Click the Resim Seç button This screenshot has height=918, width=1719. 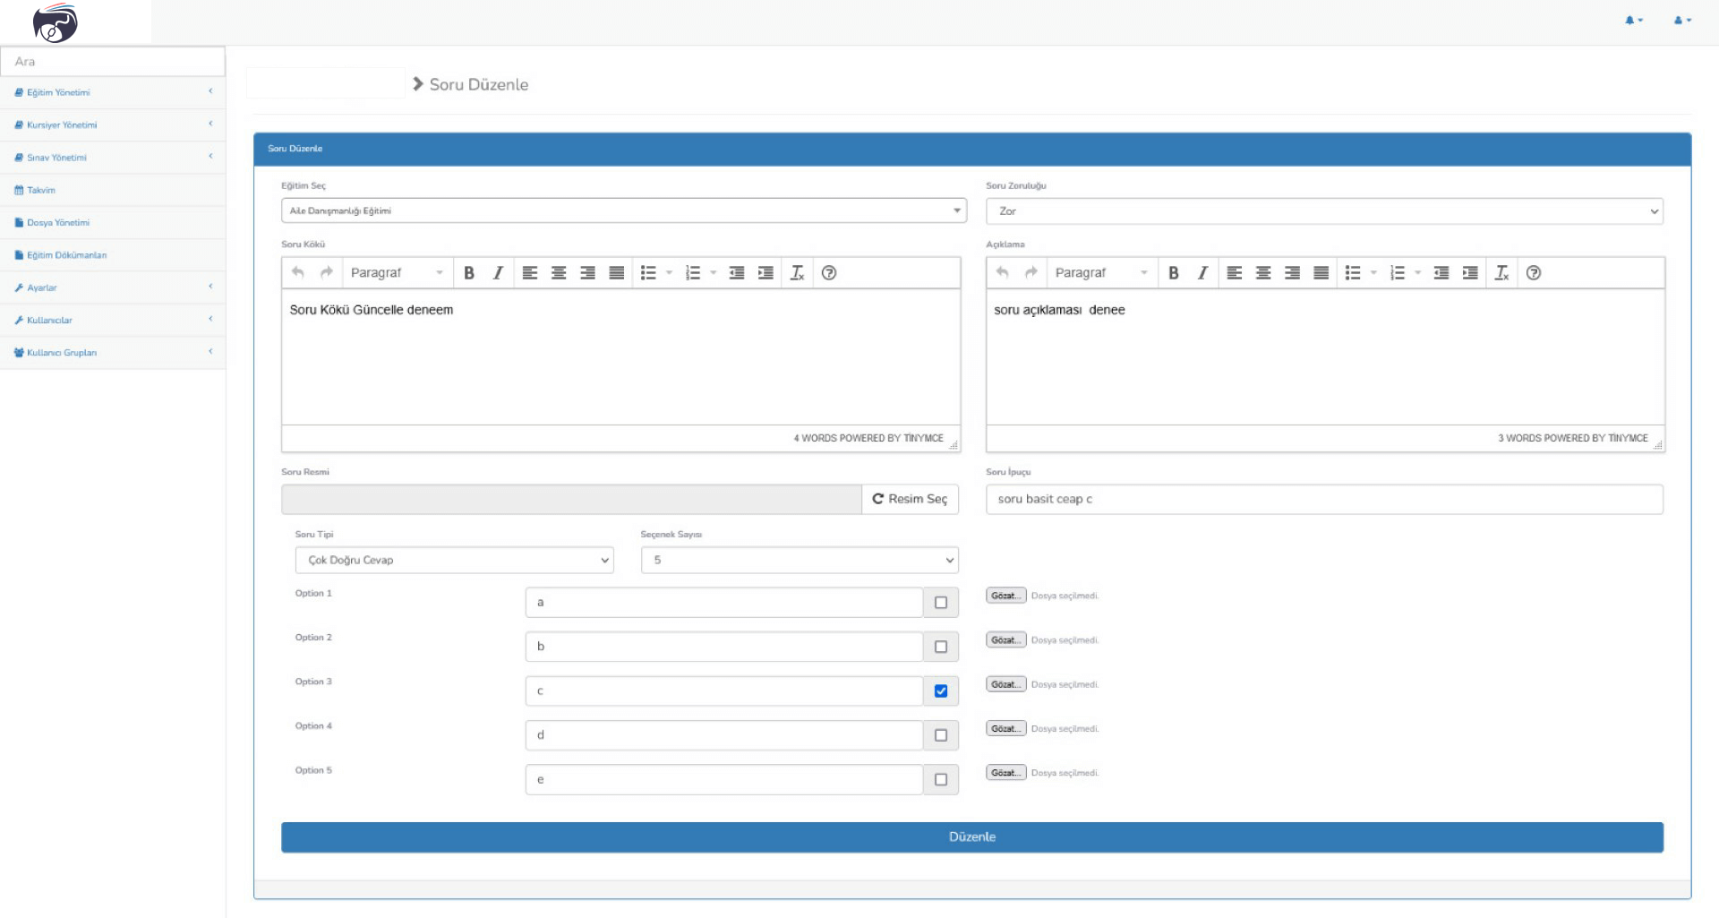(910, 500)
